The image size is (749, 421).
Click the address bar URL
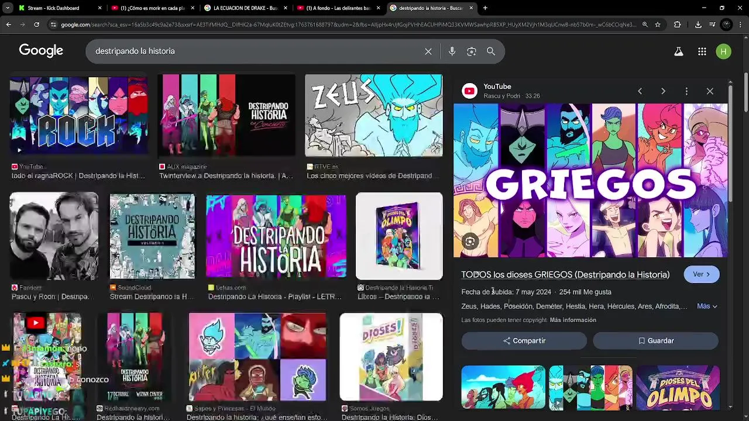pos(348,25)
